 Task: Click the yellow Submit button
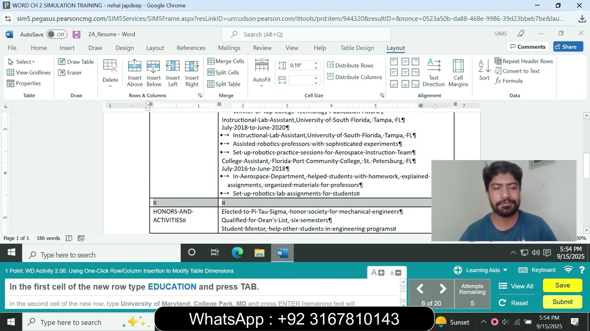[x=562, y=302]
